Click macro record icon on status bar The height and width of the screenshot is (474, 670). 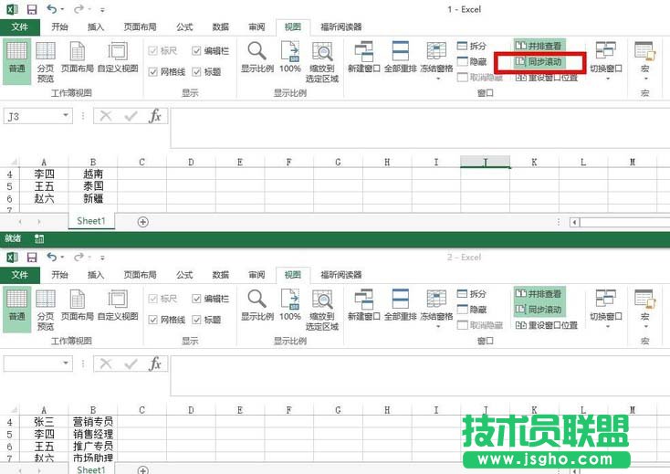(x=39, y=238)
